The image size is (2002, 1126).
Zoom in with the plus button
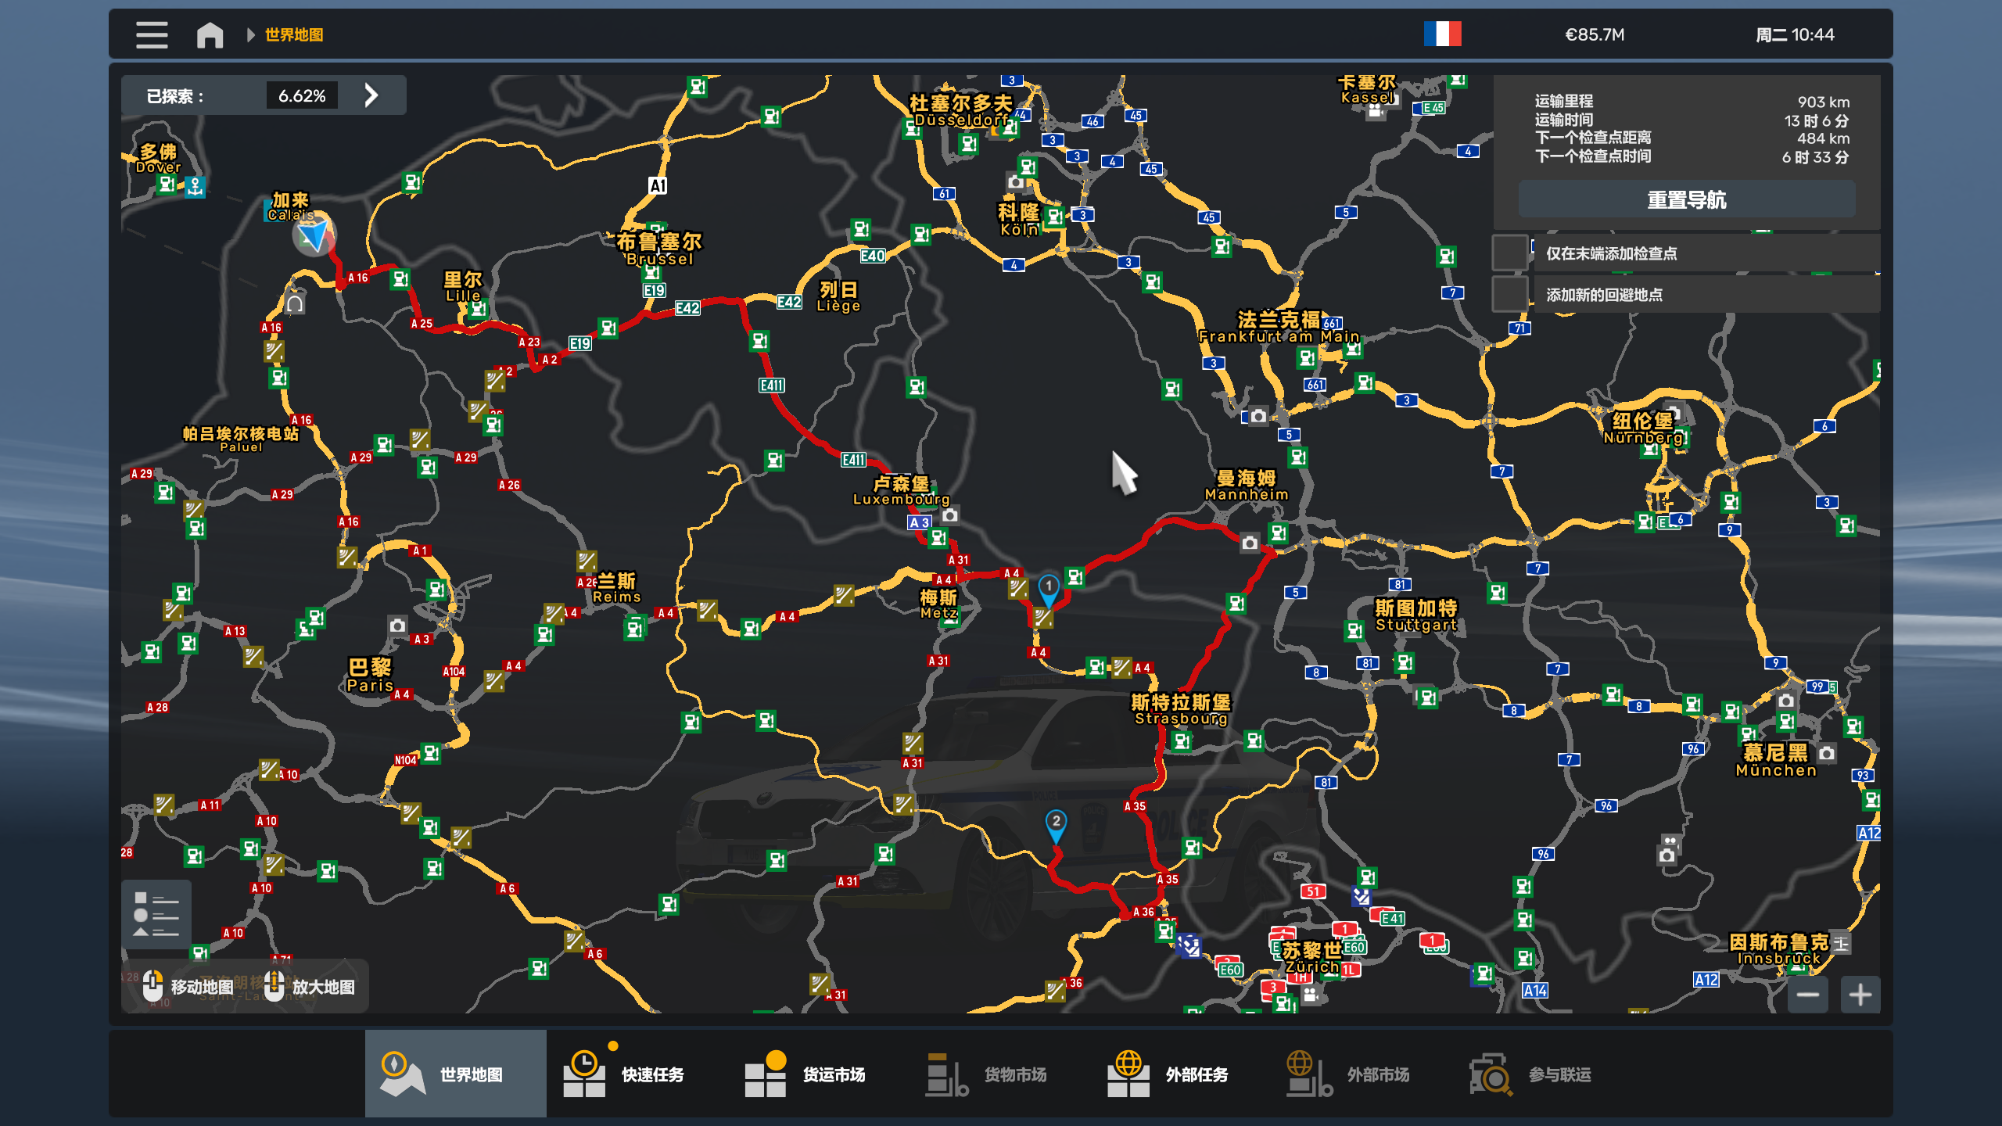click(x=1860, y=995)
